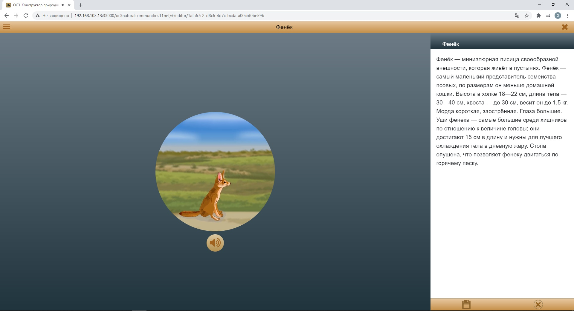
Task: Open the browser extensions puzzle icon
Action: [538, 16]
